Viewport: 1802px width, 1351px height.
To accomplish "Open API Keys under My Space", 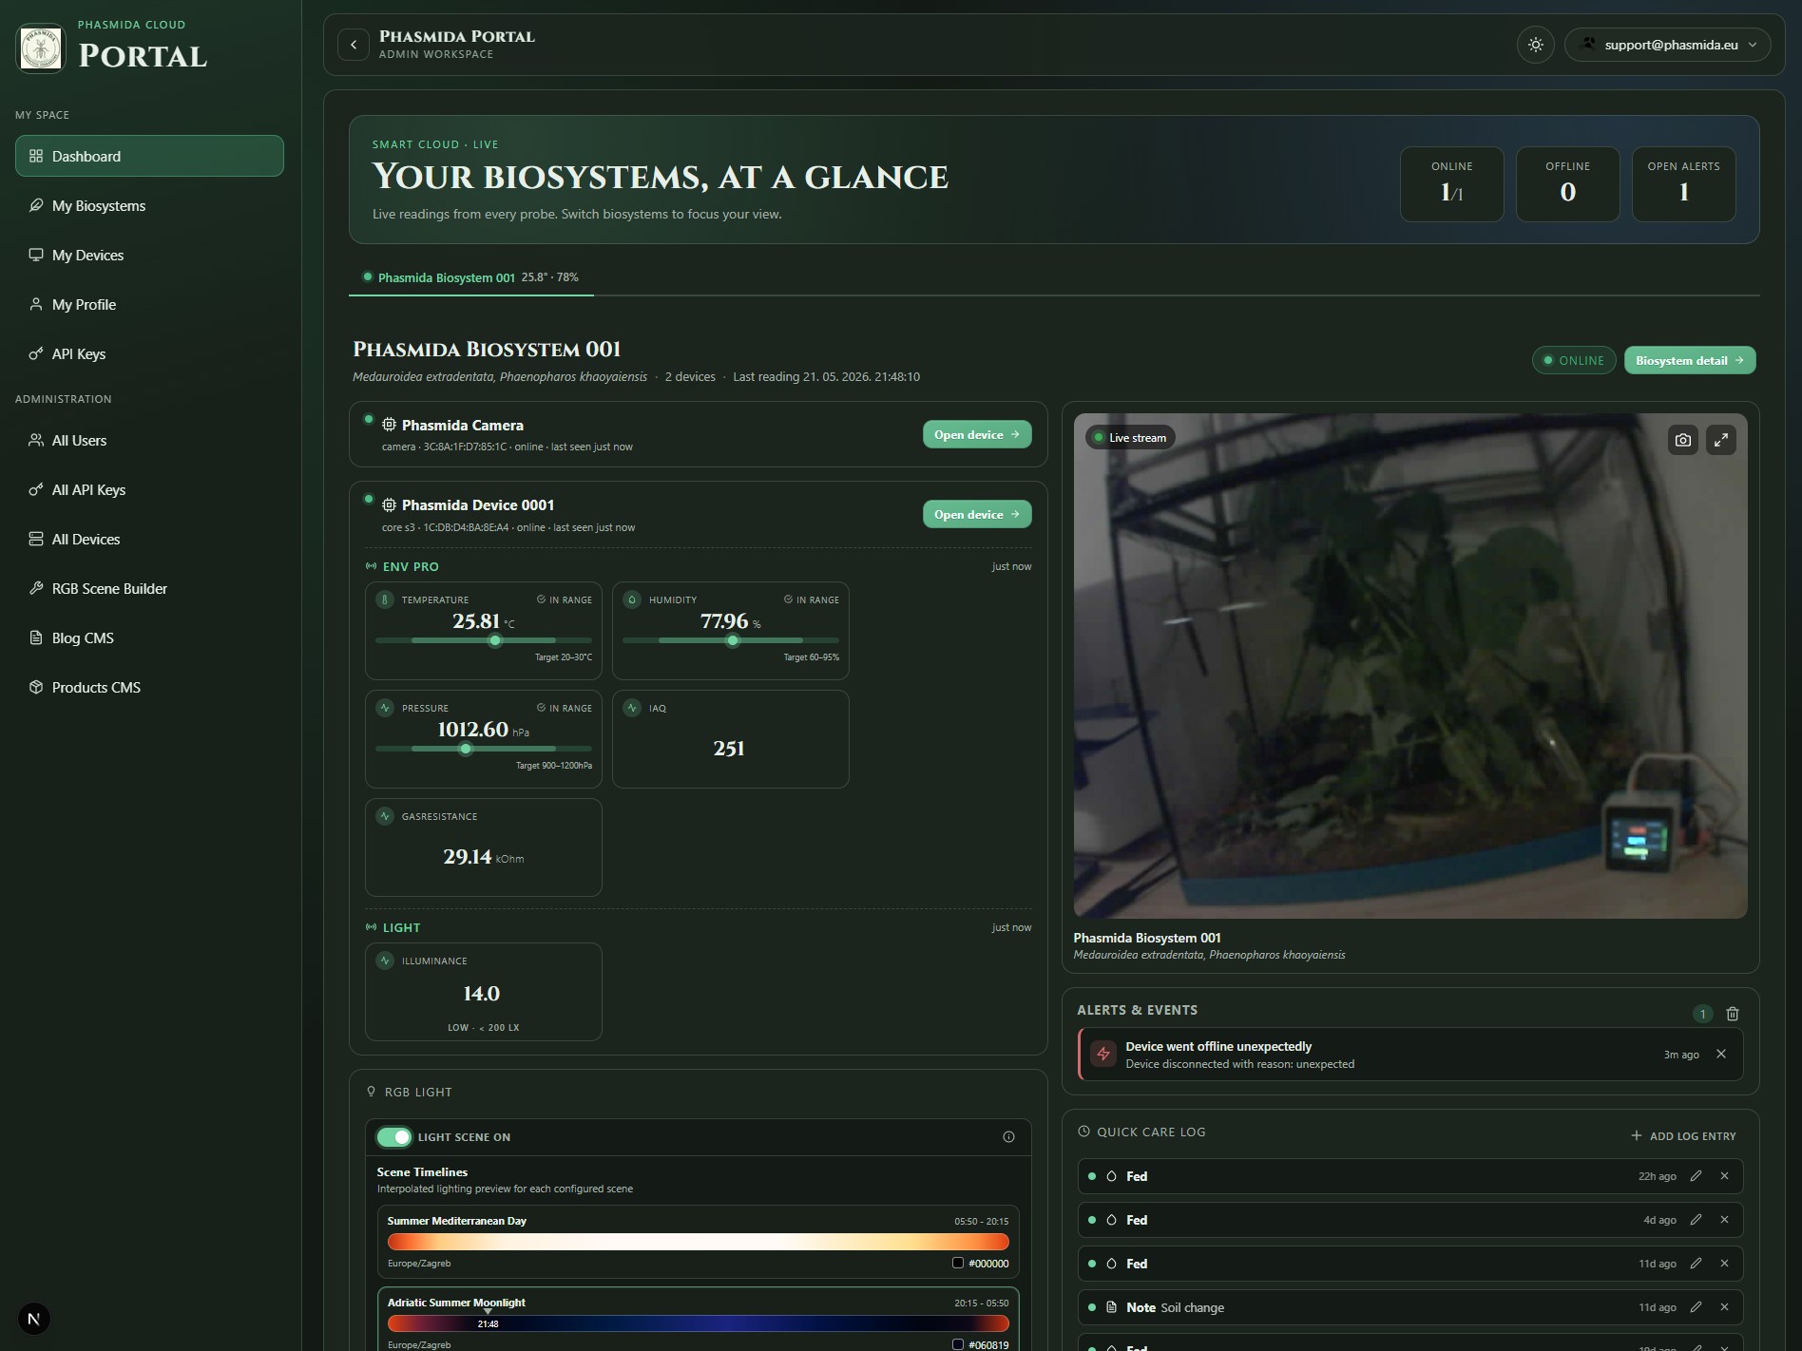I will click(149, 353).
